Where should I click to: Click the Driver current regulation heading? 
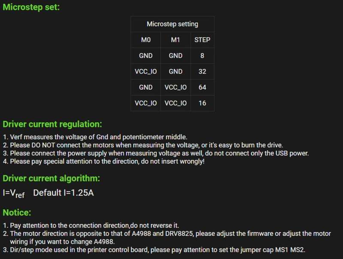tap(52, 124)
